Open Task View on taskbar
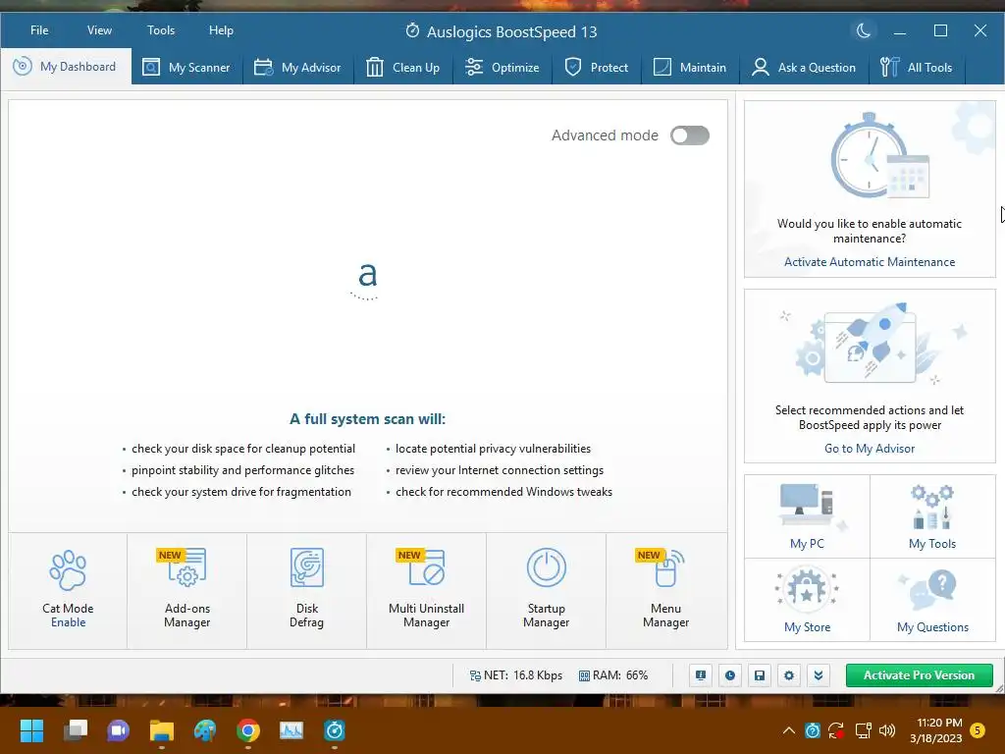 (76, 730)
